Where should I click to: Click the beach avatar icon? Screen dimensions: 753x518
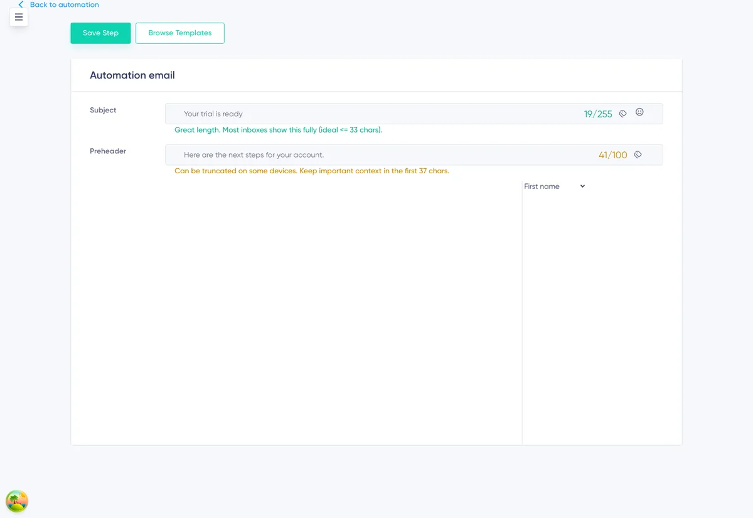click(x=17, y=501)
